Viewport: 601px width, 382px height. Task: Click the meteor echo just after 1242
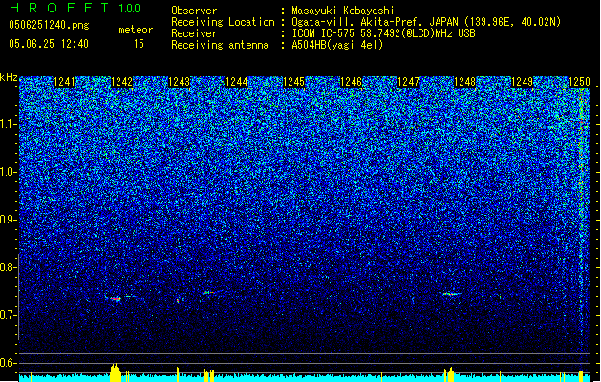pos(116,299)
